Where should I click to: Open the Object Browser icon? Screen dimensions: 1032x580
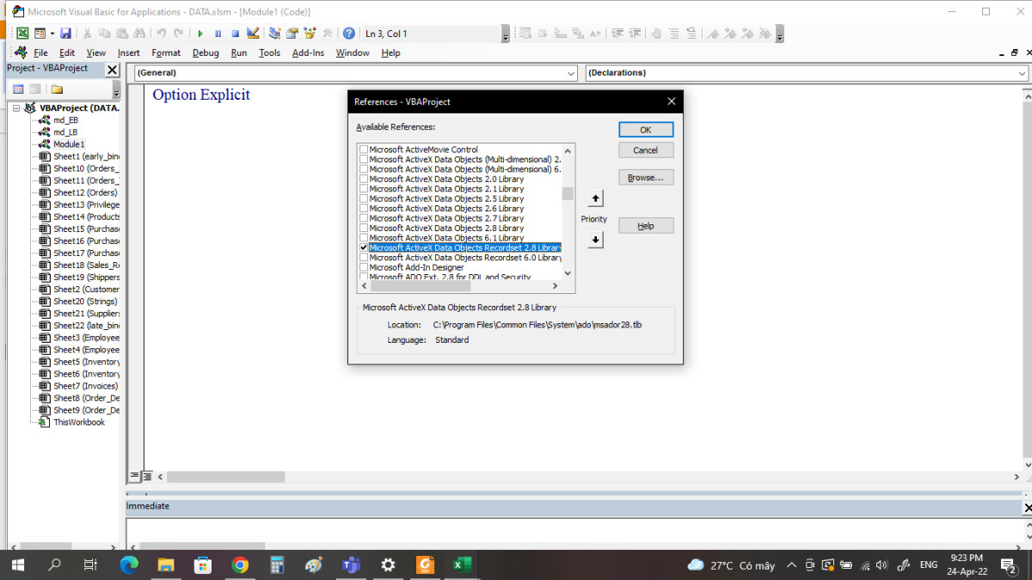pos(309,33)
